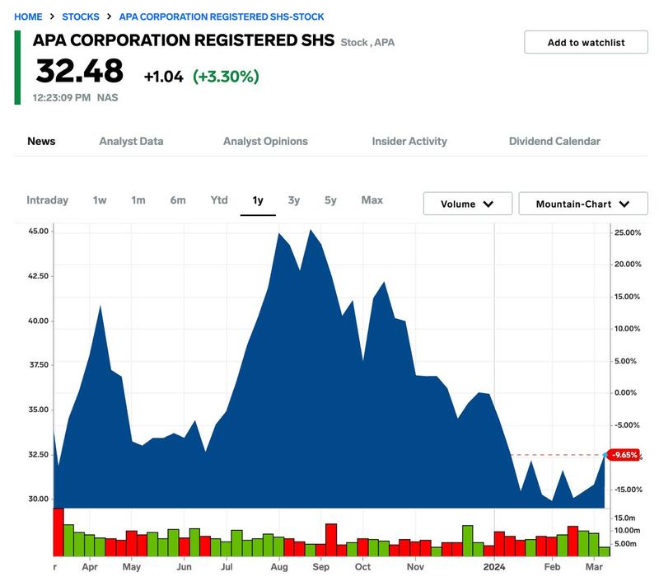Click the Aug date axis label

(279, 567)
